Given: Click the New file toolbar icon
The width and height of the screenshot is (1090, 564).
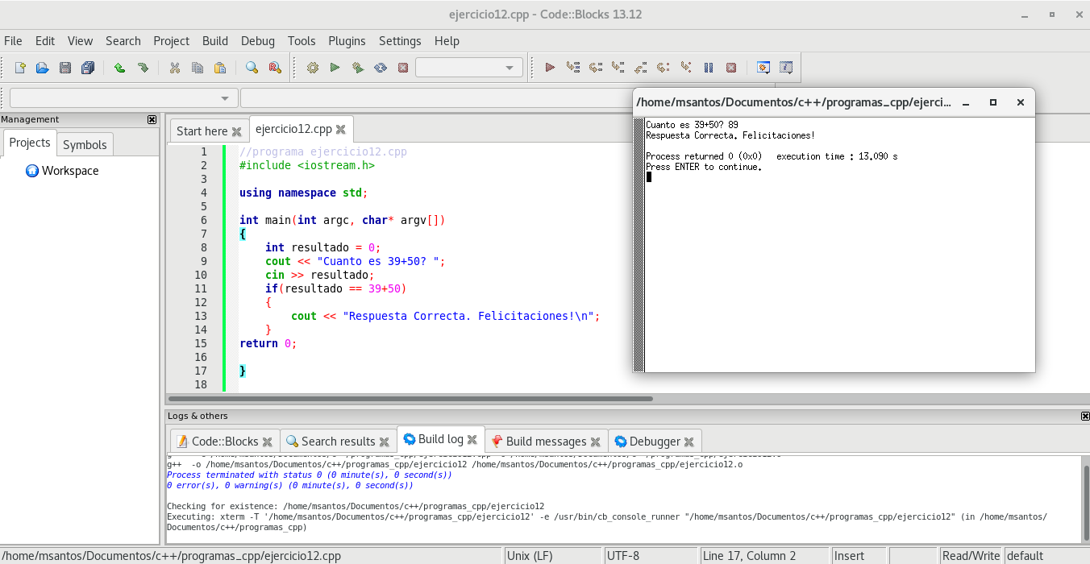Looking at the screenshot, I should click(20, 68).
